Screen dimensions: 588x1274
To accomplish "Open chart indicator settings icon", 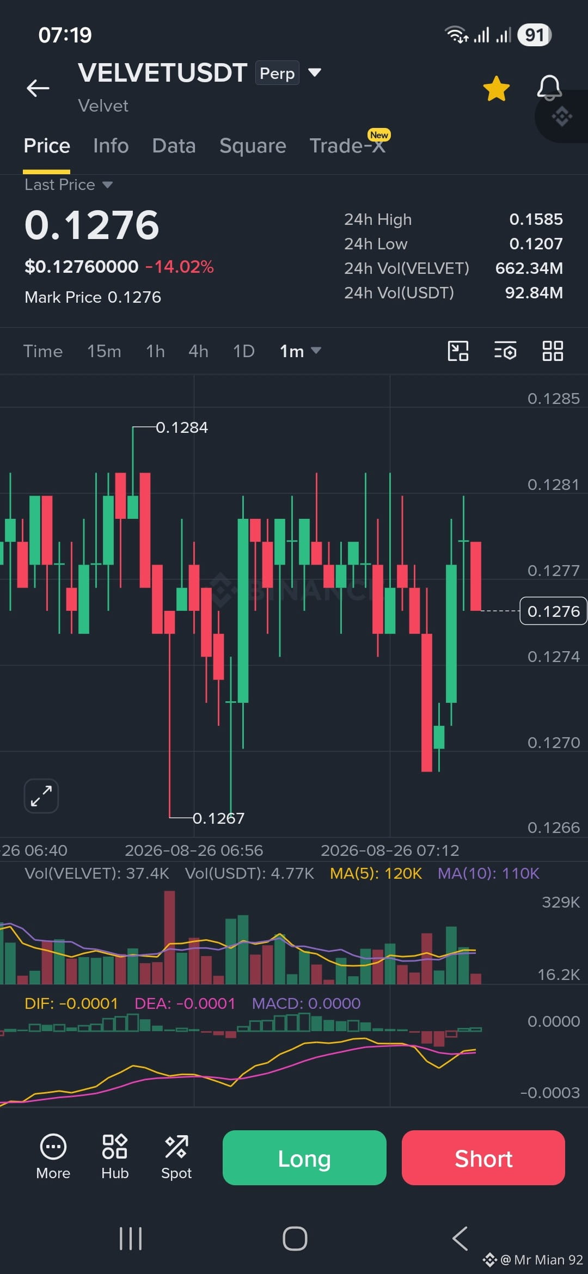I will point(505,351).
